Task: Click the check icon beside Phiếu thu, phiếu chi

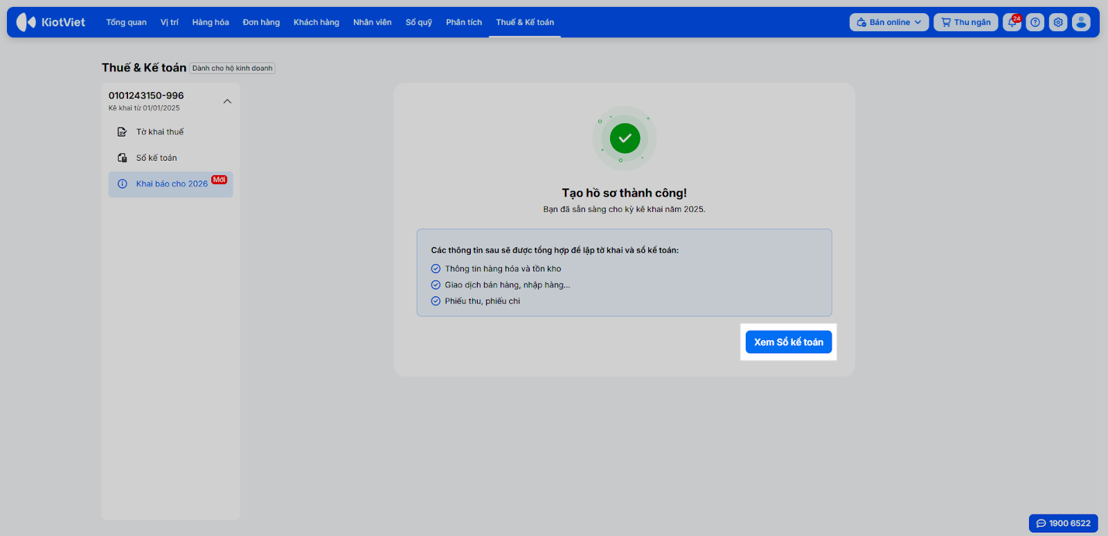Action: click(436, 301)
